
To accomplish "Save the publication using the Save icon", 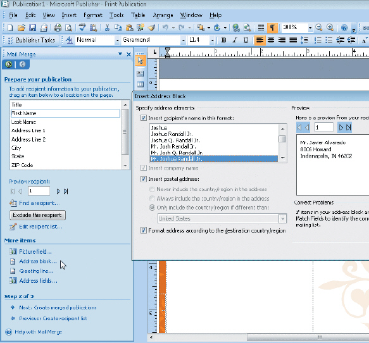I will pos(32,28).
